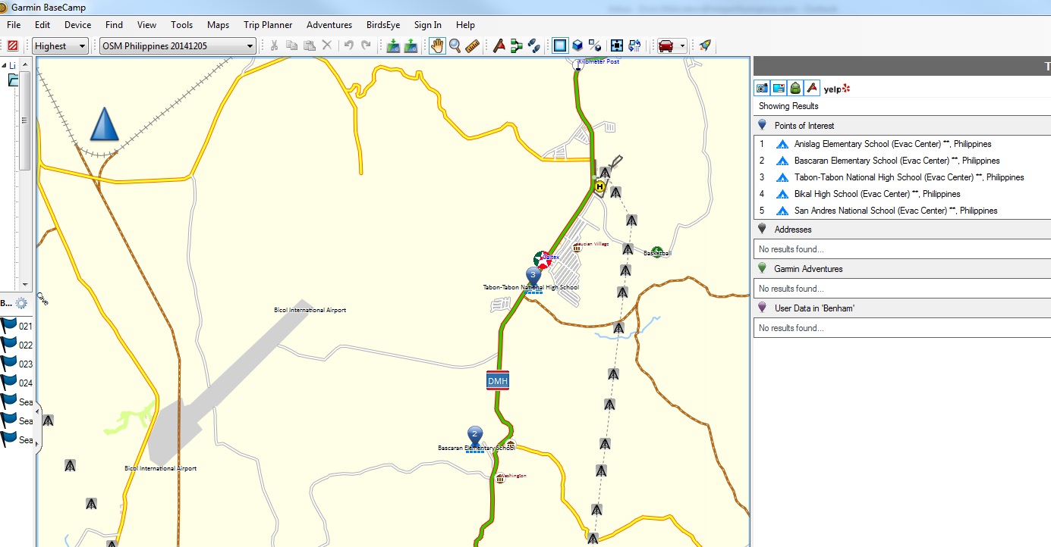Toggle the split 2D/3D view icon

(595, 46)
